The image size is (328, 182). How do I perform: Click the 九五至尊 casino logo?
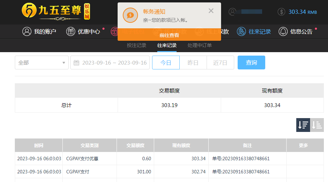(56, 12)
